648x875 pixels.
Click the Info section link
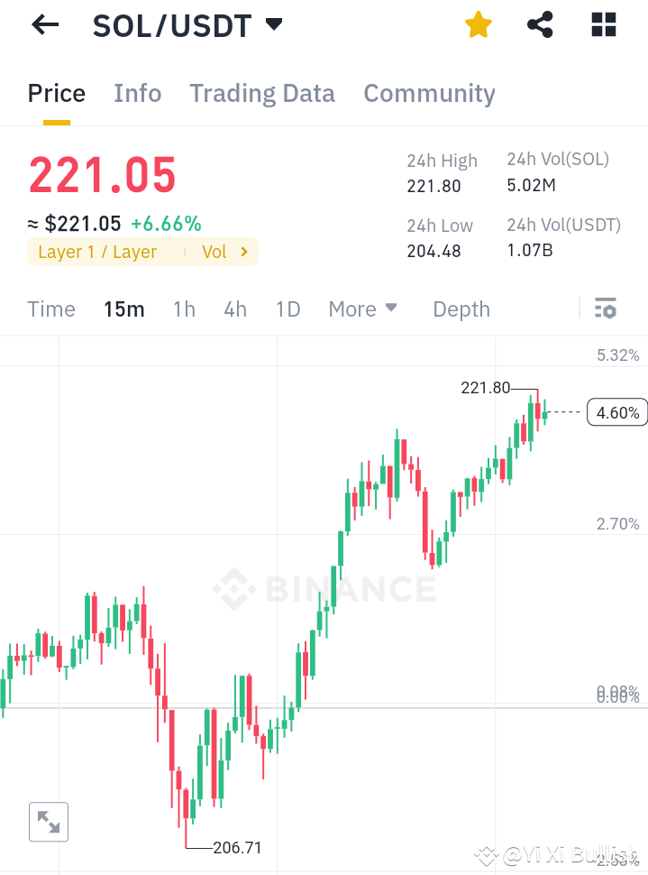(x=137, y=93)
